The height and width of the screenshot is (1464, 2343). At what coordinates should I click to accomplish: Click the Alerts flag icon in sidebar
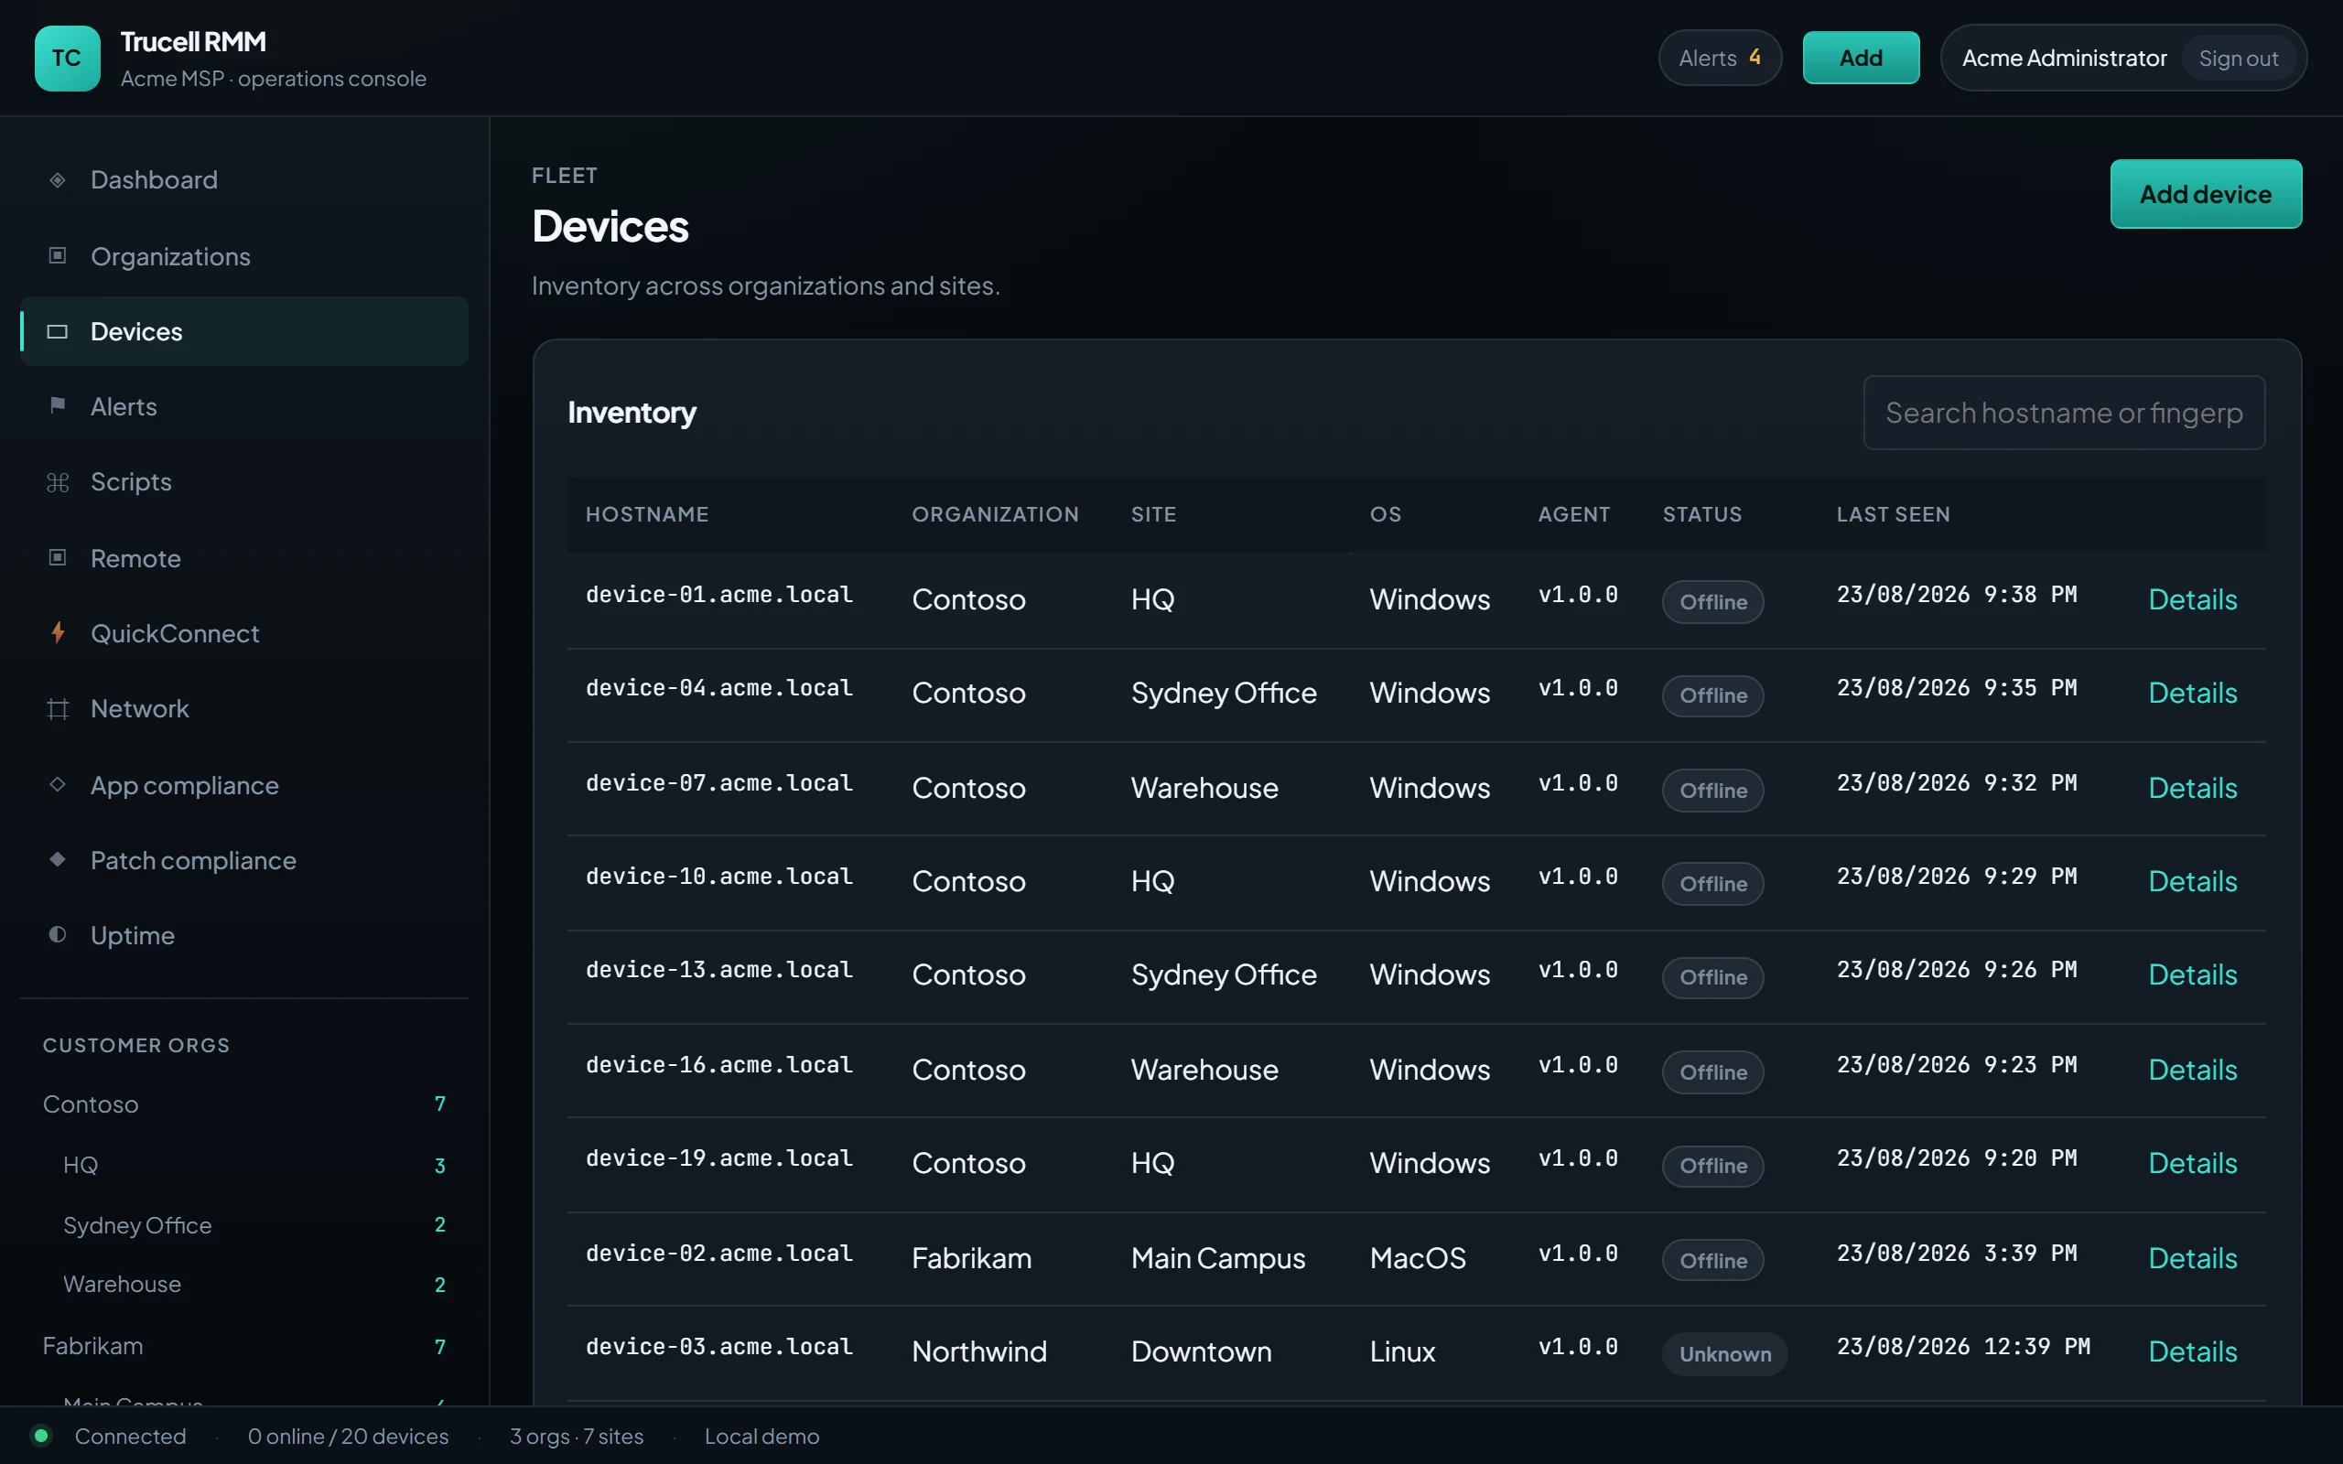click(57, 405)
